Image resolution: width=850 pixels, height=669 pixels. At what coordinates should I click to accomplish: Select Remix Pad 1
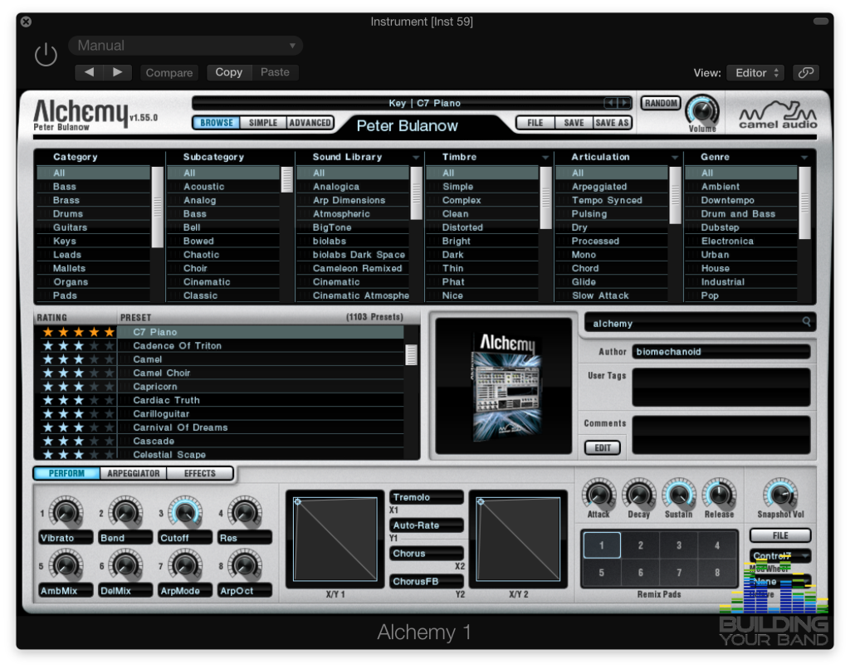click(x=602, y=544)
